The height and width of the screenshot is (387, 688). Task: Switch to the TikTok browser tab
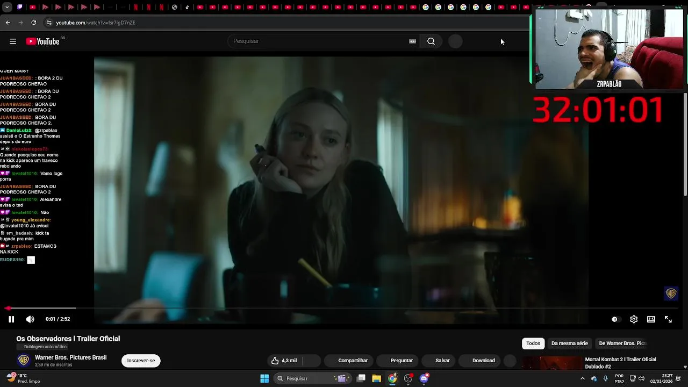click(x=187, y=7)
